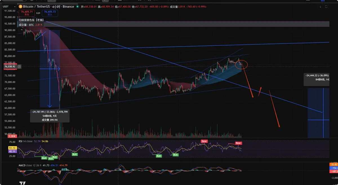
Task: Click the blue 76,605.72 buy button
Action: 50,13
